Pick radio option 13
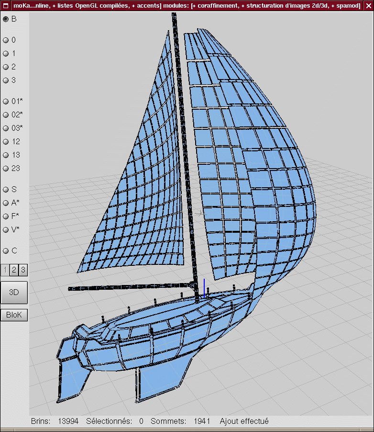Image resolution: width=374 pixels, height=432 pixels. point(6,155)
